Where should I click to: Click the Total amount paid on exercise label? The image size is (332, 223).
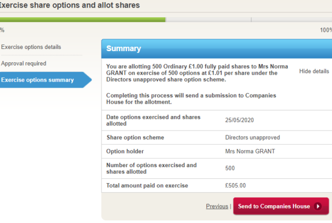(x=148, y=186)
